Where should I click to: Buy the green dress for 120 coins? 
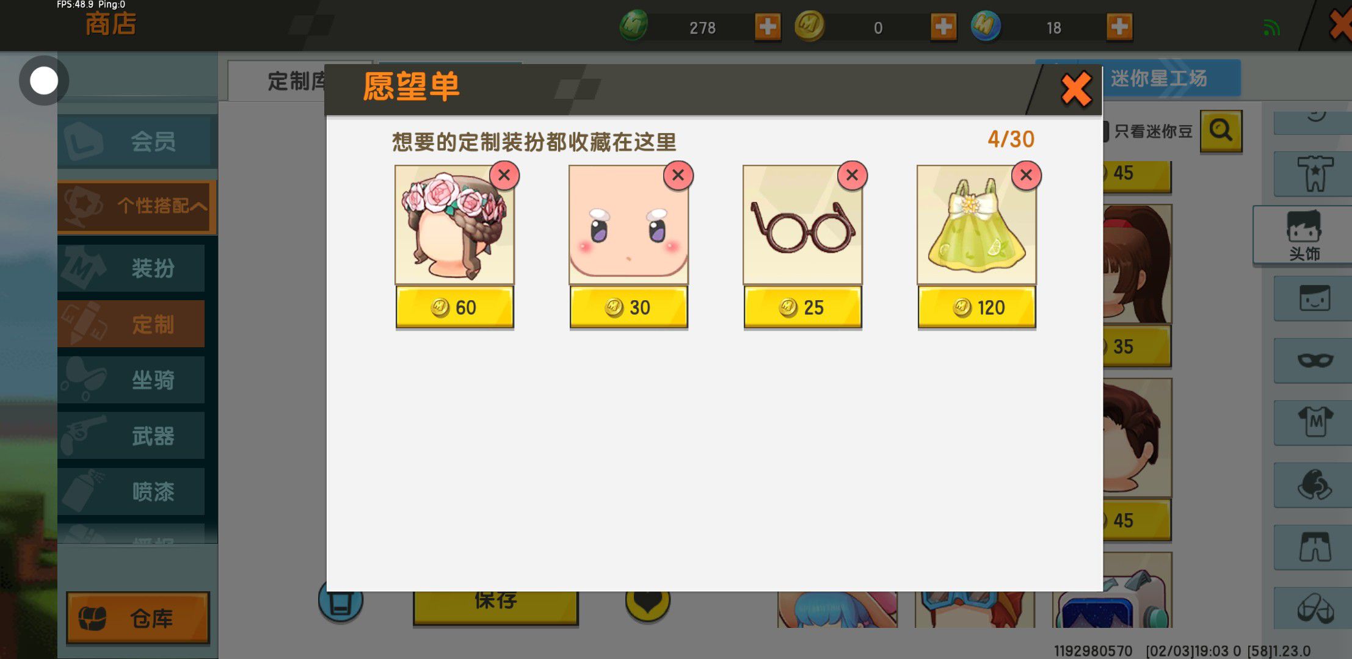pyautogui.click(x=976, y=308)
